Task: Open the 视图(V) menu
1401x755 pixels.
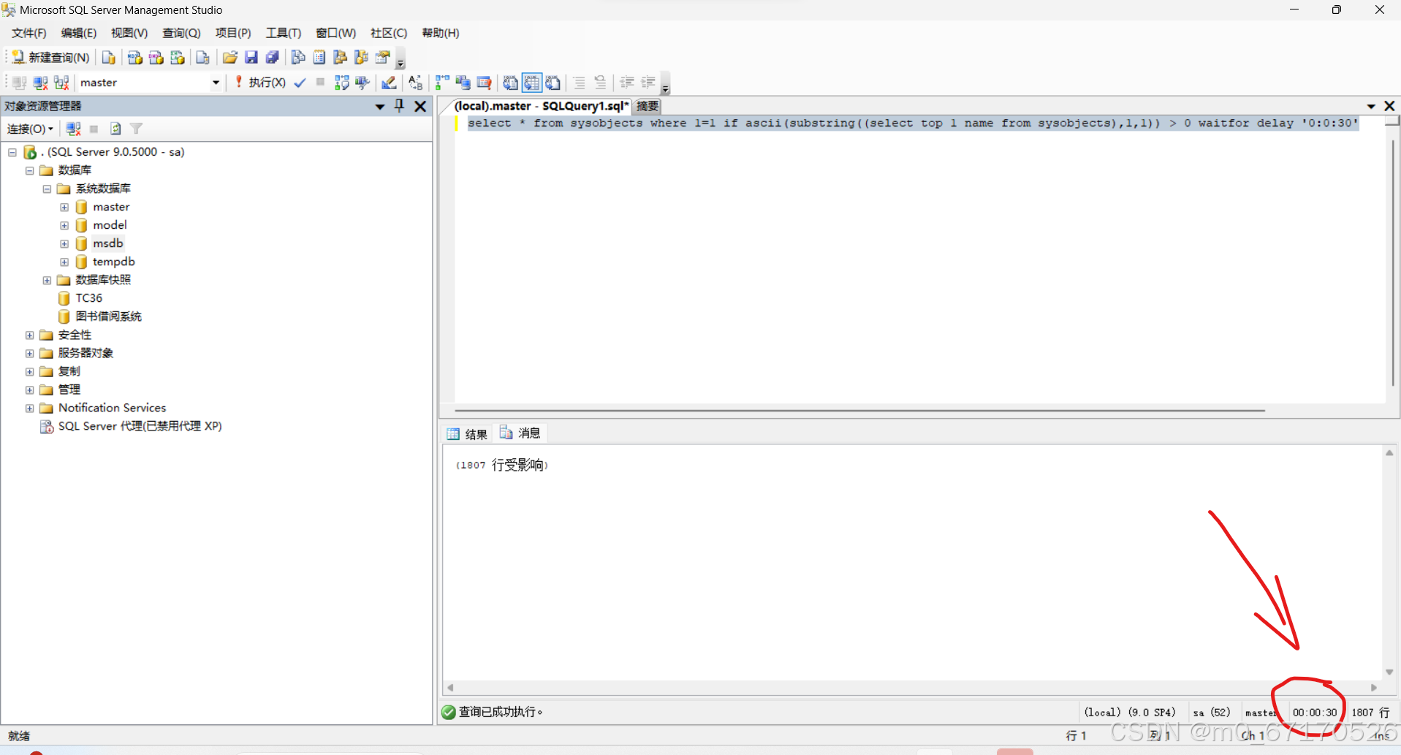Action: point(129,33)
